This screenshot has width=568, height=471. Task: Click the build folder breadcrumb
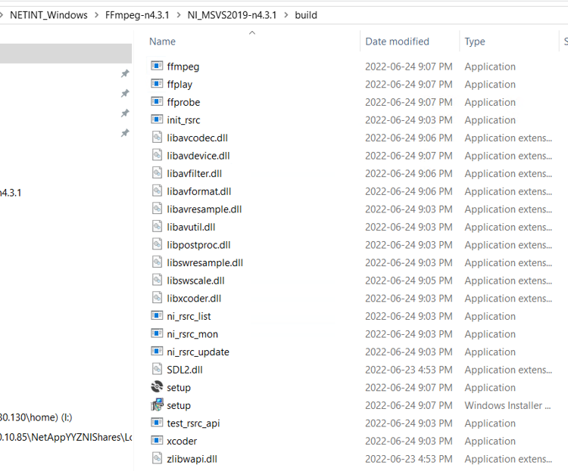click(306, 15)
